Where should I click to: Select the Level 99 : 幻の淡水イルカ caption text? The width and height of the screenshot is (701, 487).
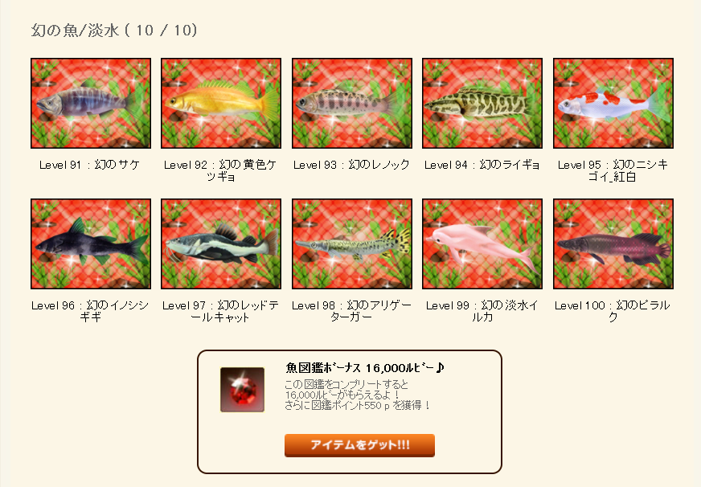tap(482, 312)
